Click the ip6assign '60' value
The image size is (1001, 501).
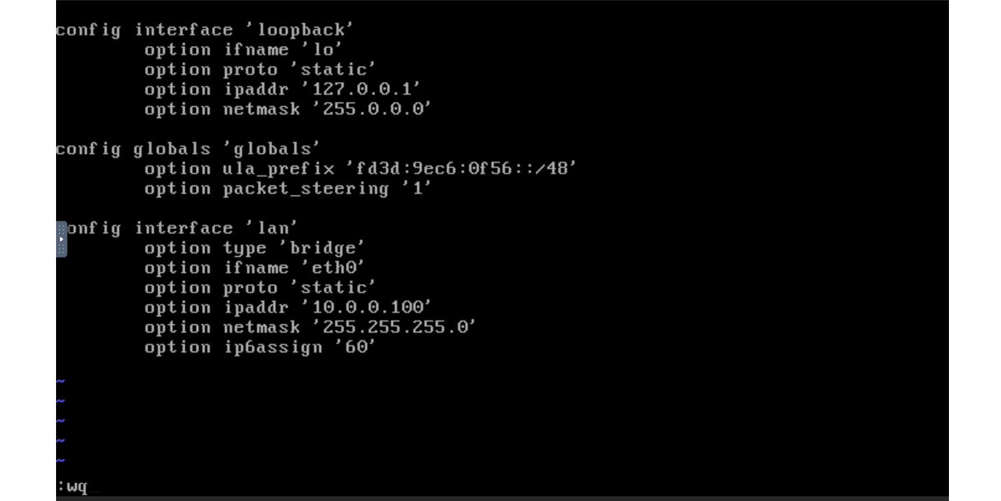355,348
